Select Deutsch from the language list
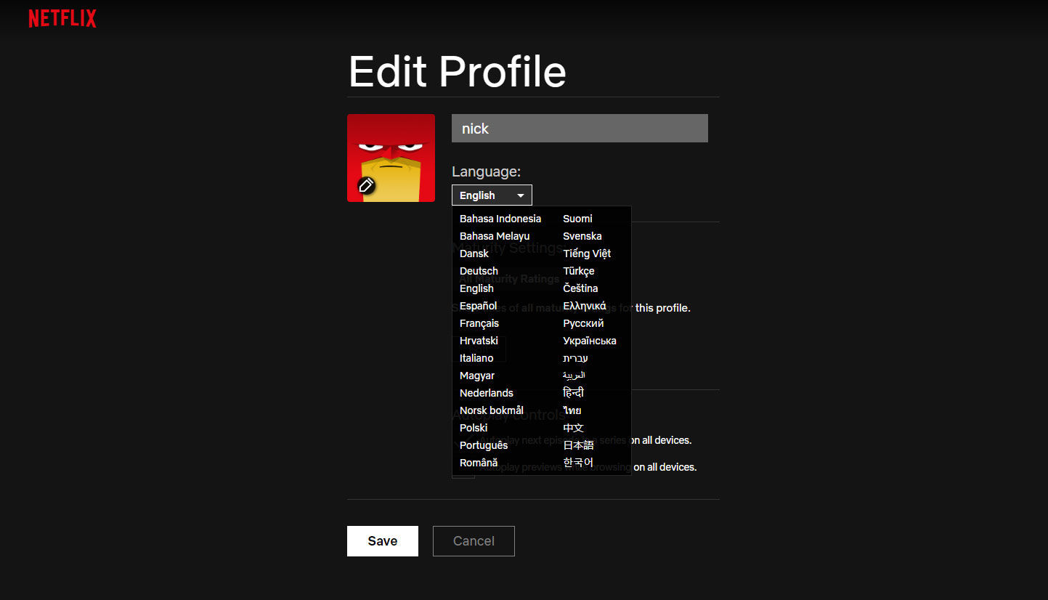This screenshot has height=600, width=1048. (479, 270)
